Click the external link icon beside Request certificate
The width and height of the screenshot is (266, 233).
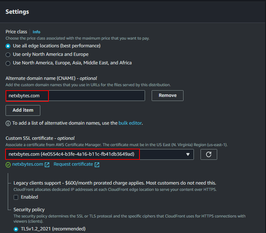pos(97,165)
